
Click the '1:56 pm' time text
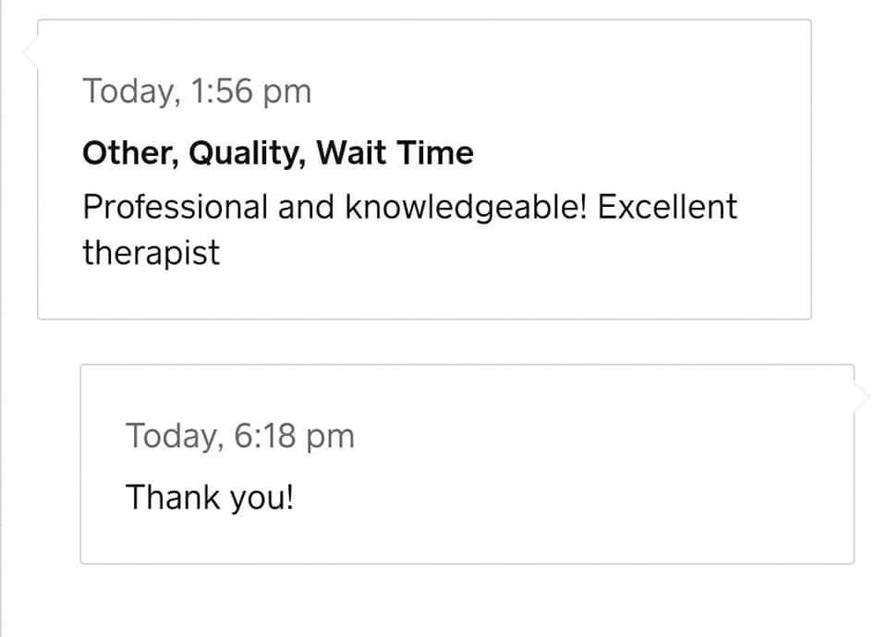251,91
